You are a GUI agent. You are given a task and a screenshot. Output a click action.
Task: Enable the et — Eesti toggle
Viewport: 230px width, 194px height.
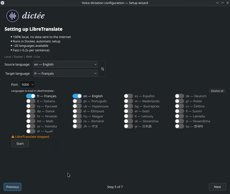[128, 111]
